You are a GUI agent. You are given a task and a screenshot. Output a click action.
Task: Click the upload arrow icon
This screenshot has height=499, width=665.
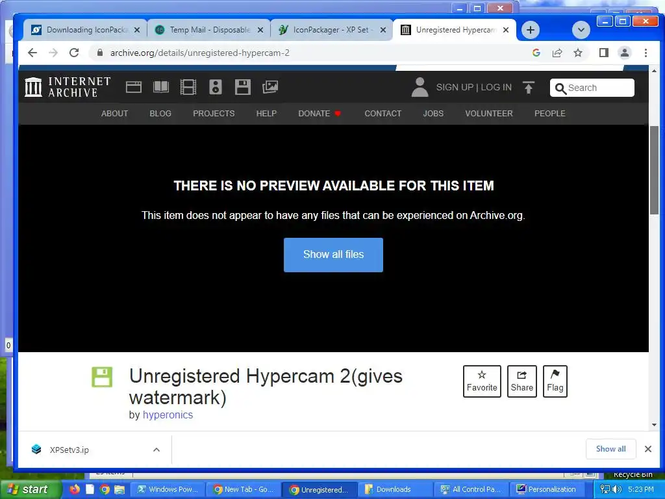tap(529, 87)
